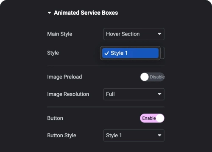Viewport: 212px width, 152px height.
Task: Click the Main Style field label
Action: 60,34
